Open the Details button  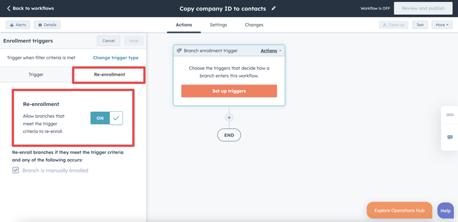47,25
